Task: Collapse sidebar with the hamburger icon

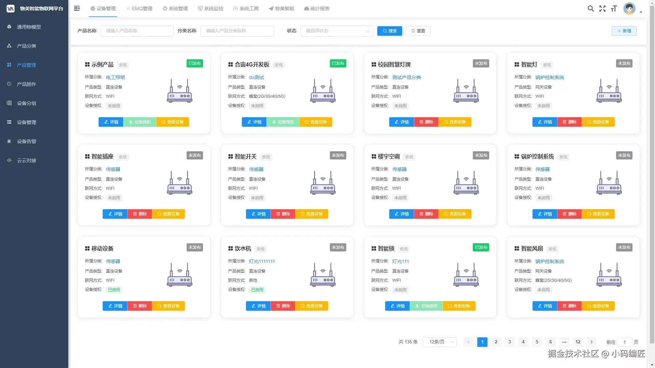Action: pos(77,8)
